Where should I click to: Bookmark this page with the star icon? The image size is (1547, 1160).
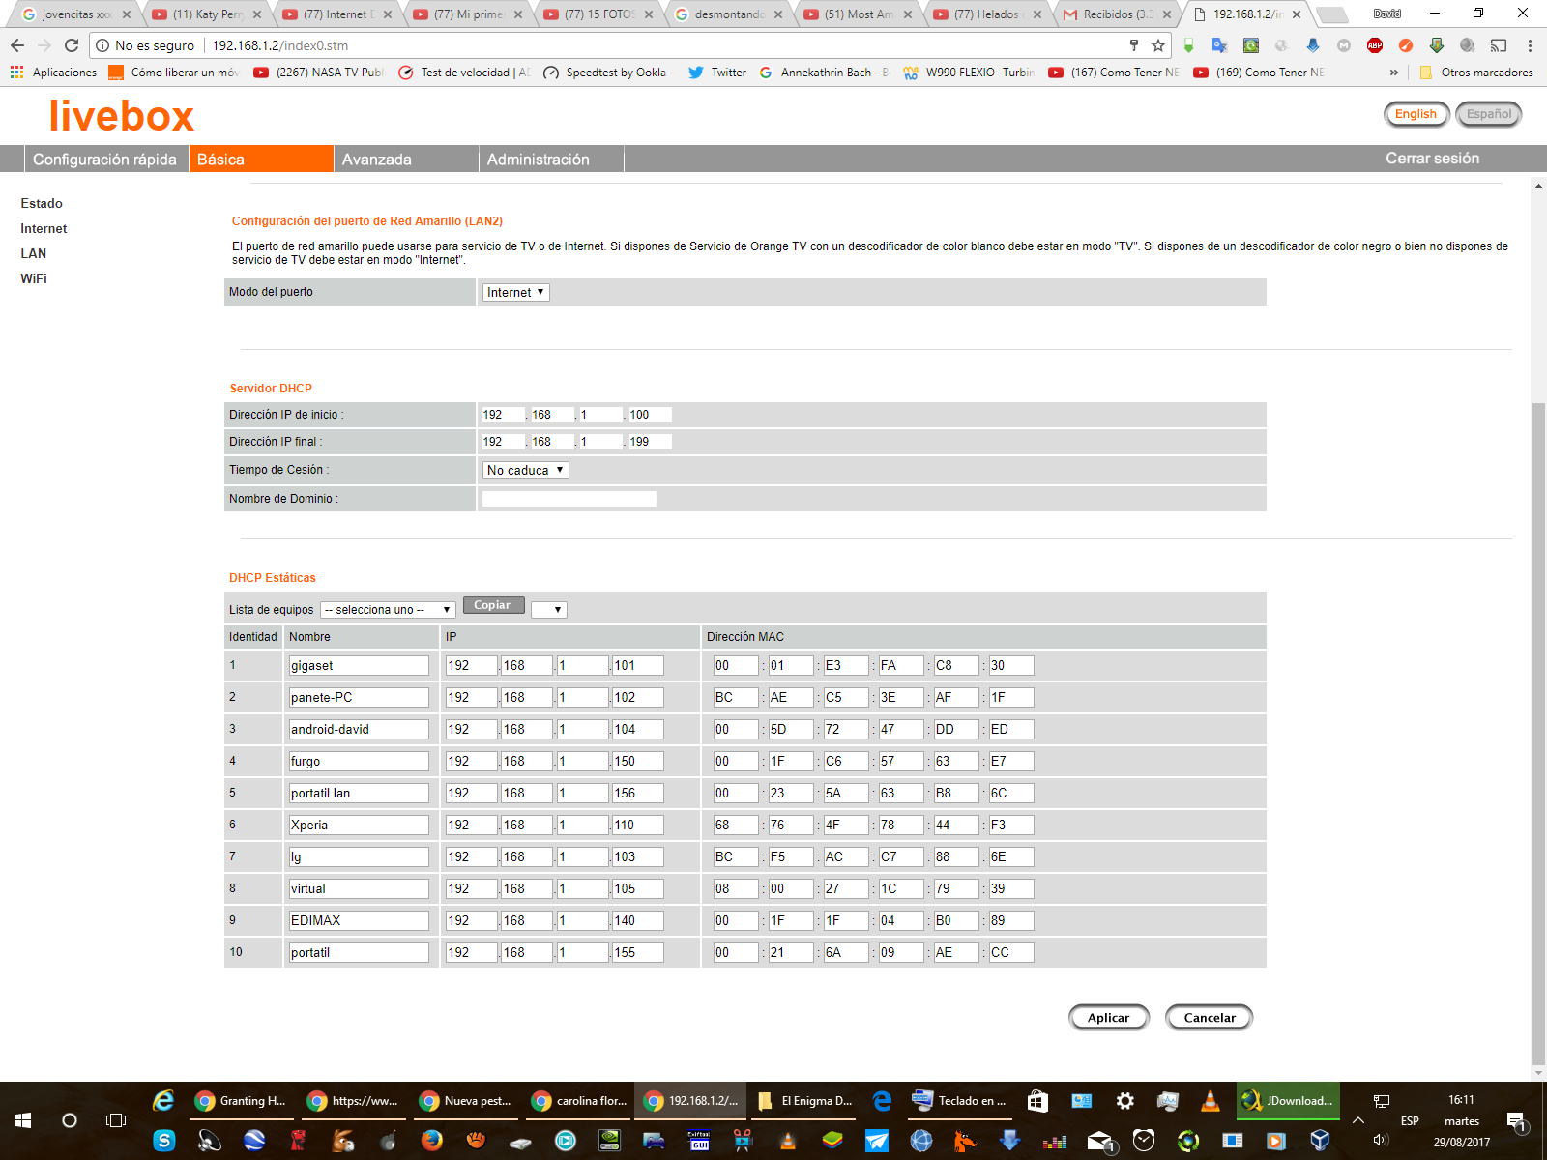pyautogui.click(x=1157, y=45)
